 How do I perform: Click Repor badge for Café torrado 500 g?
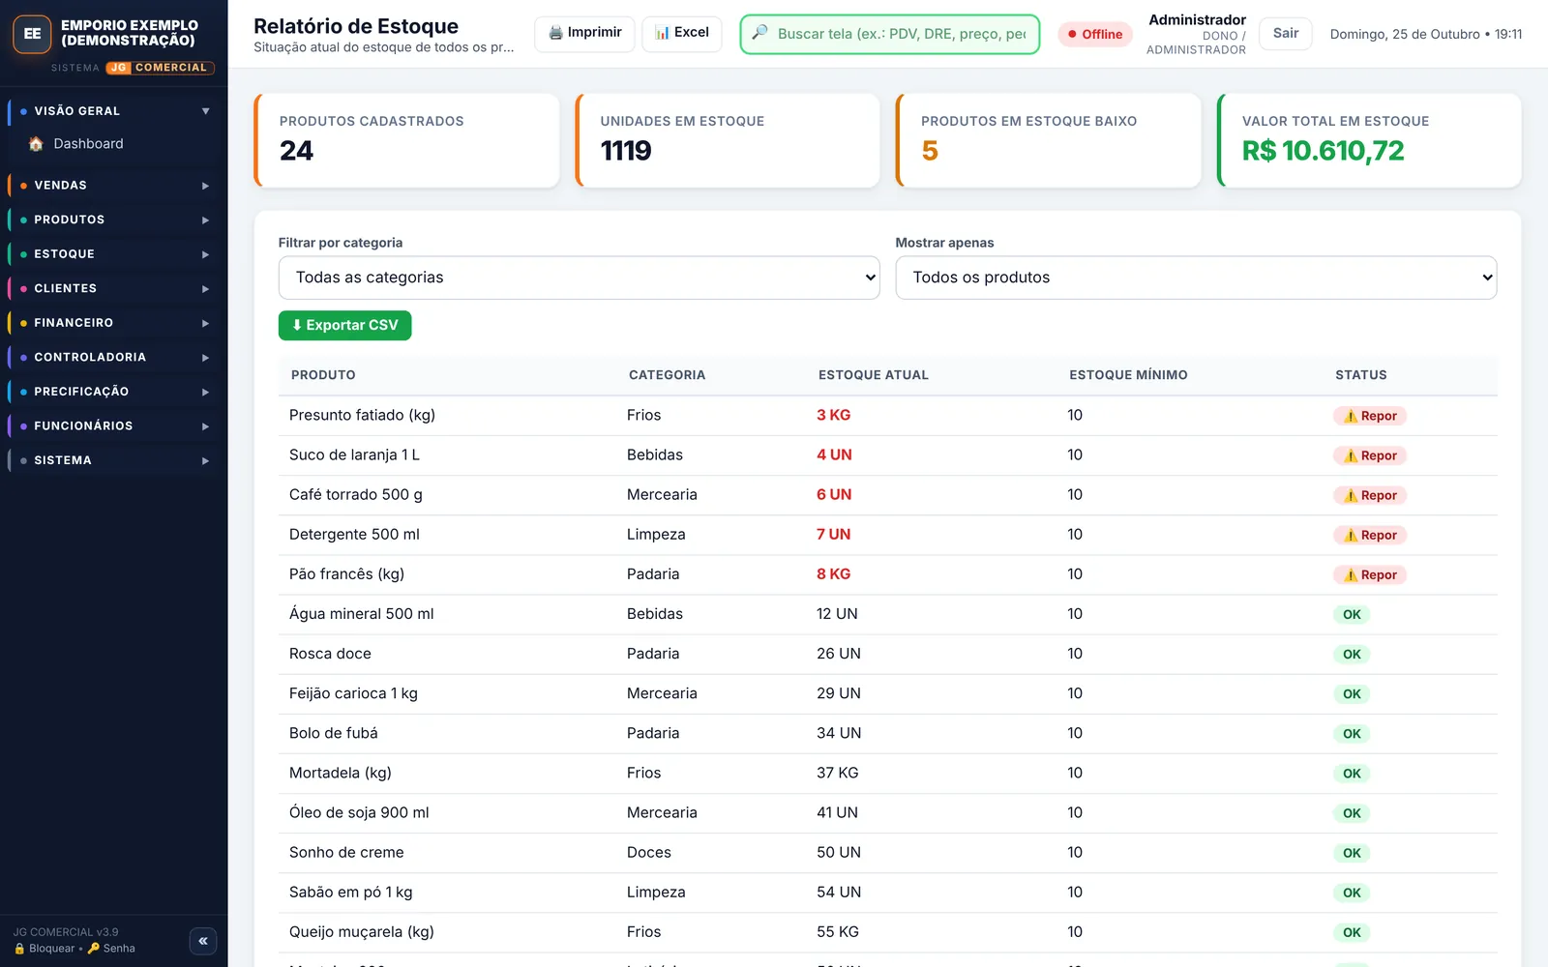1370,495
